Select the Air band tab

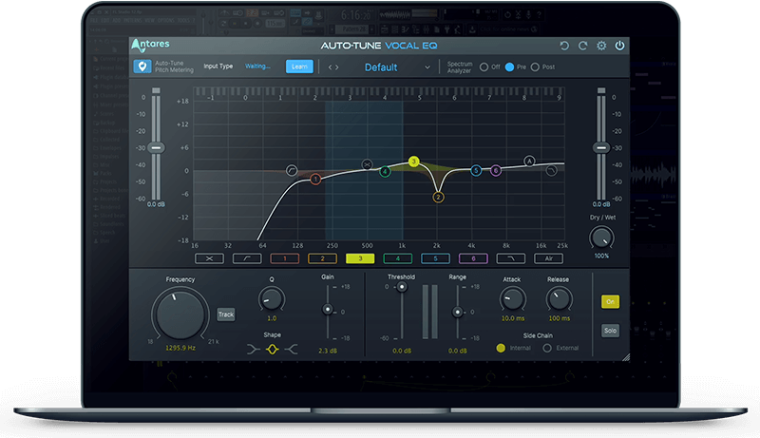[549, 258]
